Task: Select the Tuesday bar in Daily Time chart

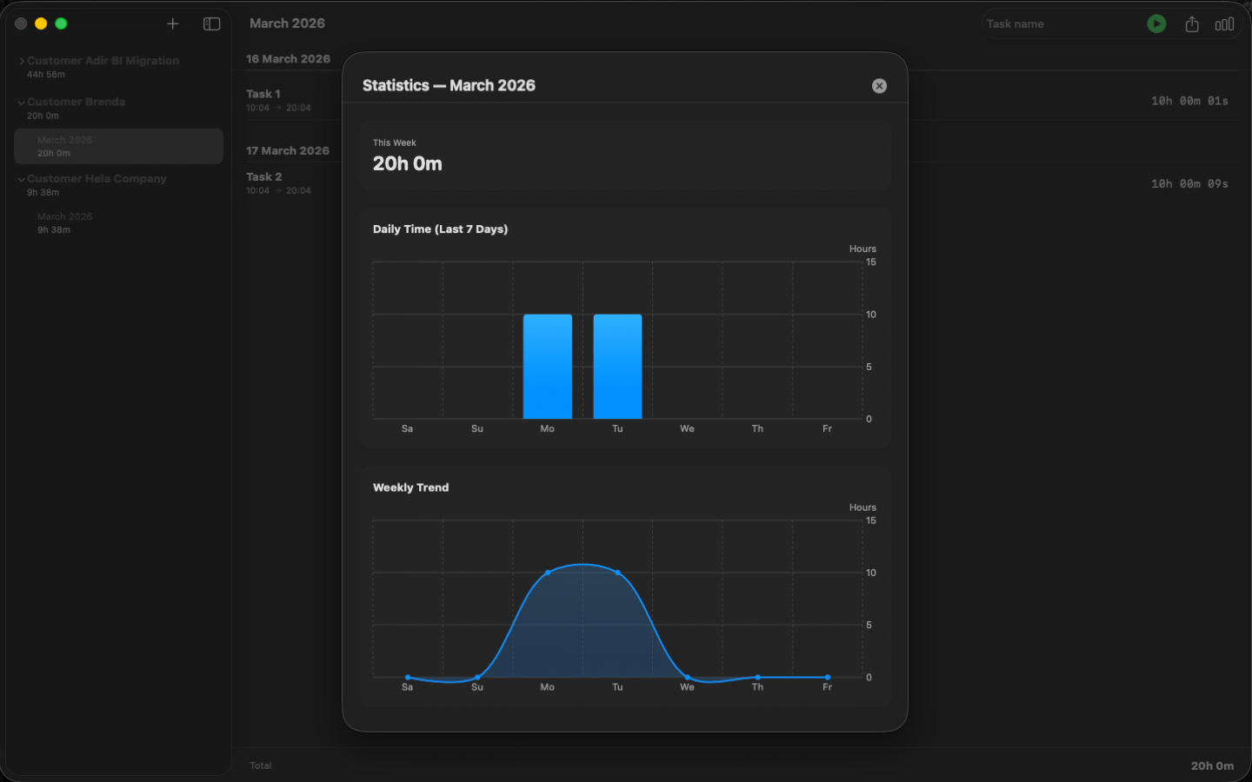Action: [x=617, y=365]
